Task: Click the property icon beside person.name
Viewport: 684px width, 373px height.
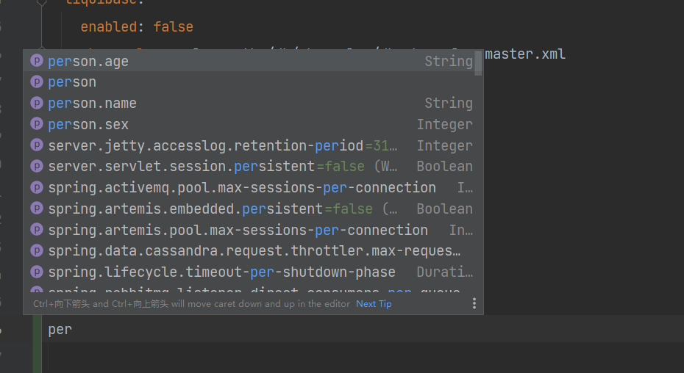Action: [37, 103]
